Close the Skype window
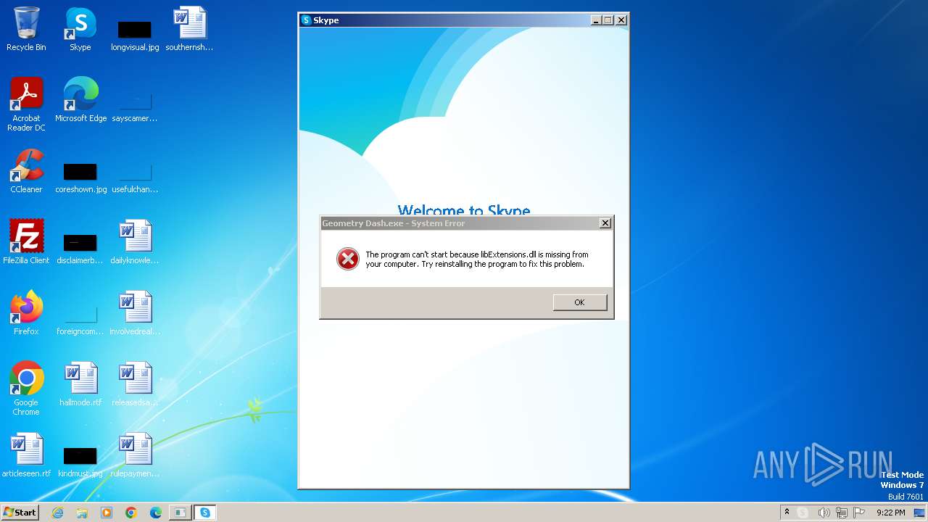The height and width of the screenshot is (522, 928). 621,20
